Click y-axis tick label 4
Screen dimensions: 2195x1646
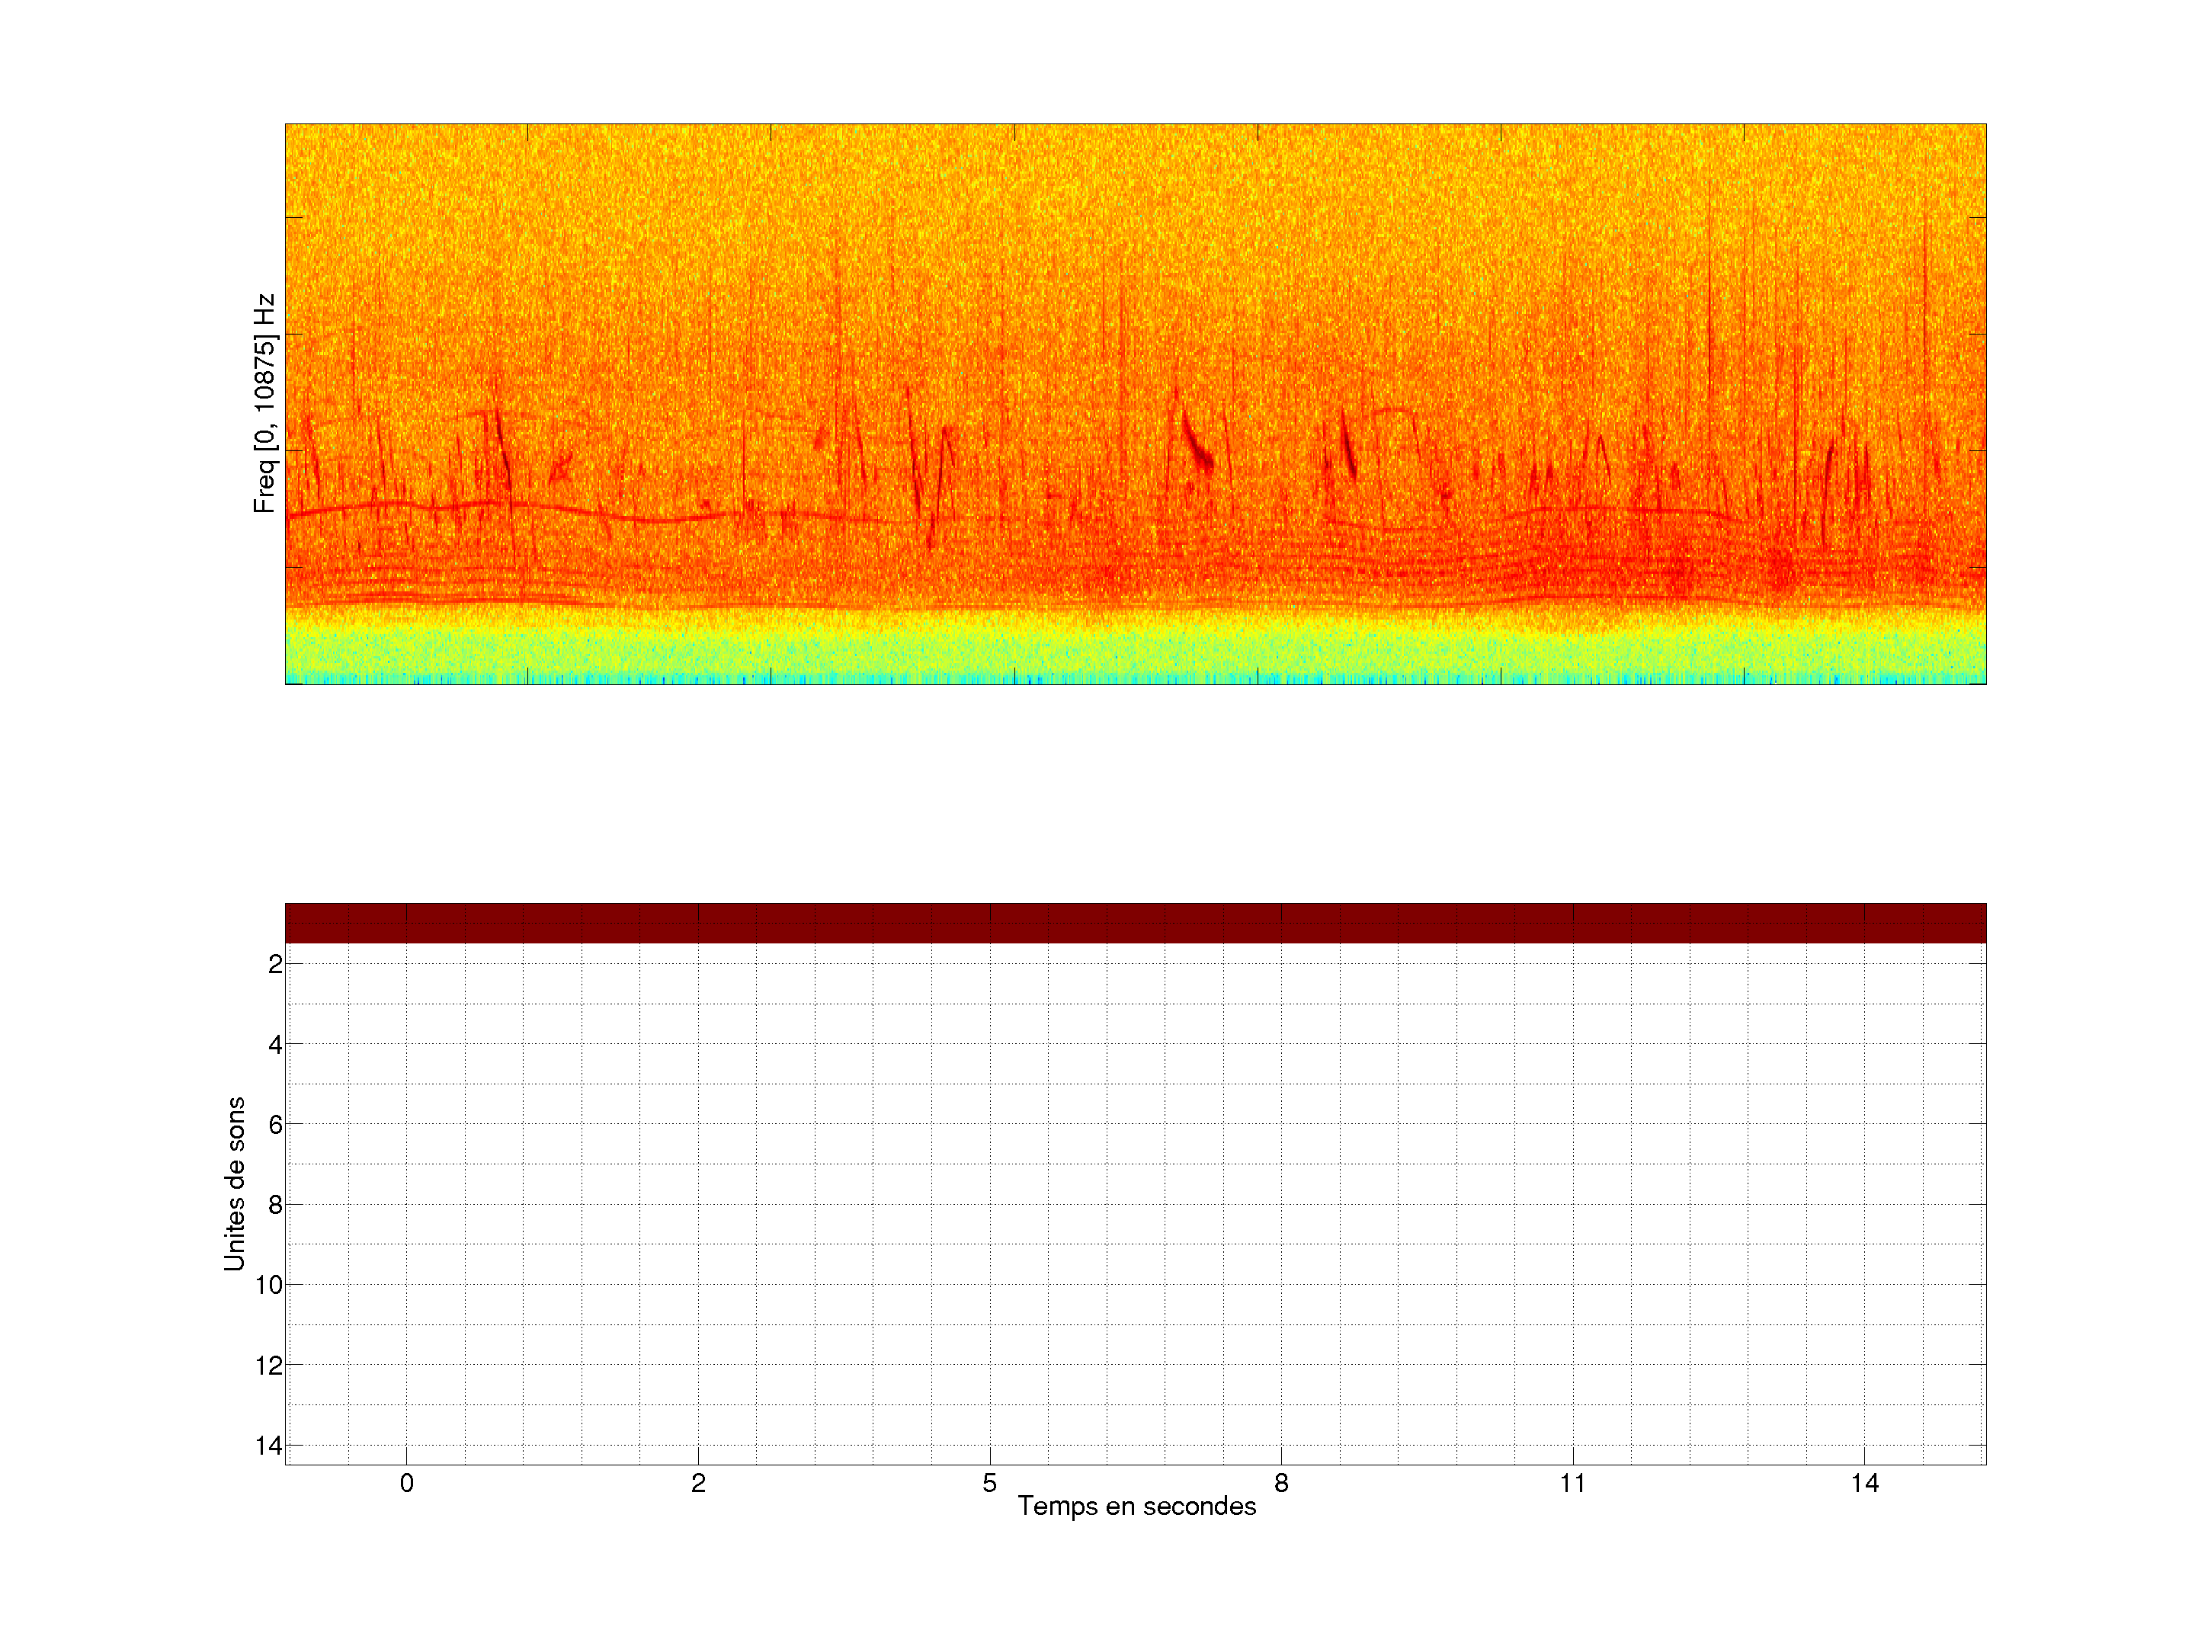275,1045
